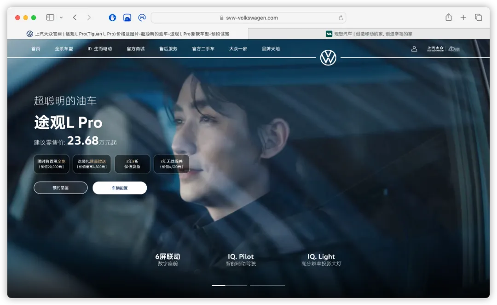Jump to the second carousel slide indicator
The width and height of the screenshot is (497, 305).
267,285
